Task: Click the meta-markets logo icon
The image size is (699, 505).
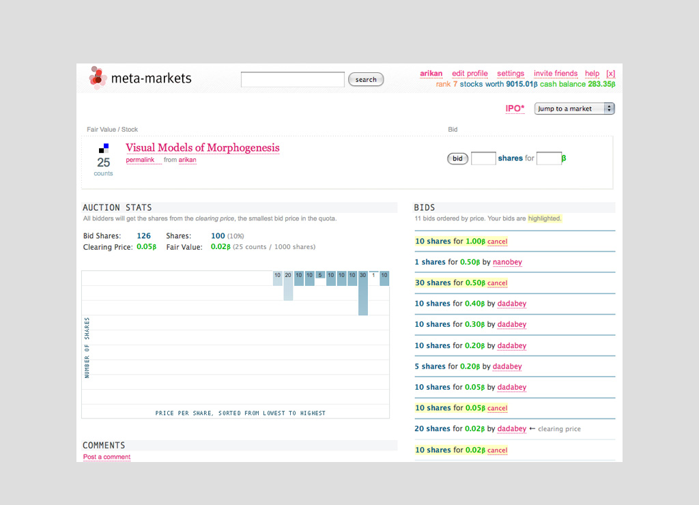Action: tap(98, 78)
